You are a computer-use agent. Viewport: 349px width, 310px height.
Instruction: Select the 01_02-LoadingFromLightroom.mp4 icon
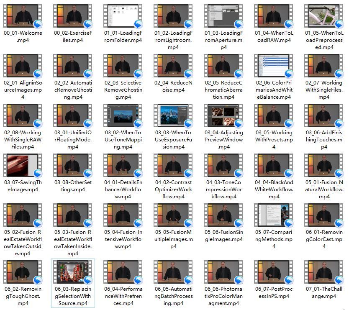coord(173,16)
